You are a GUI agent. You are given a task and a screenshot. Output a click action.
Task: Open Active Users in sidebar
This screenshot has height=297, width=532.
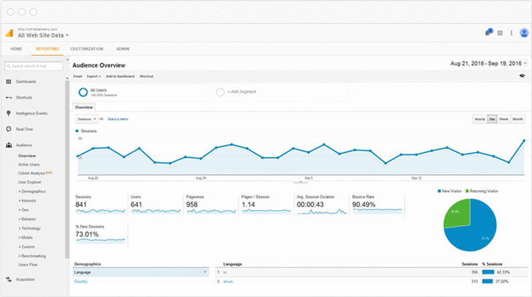29,164
